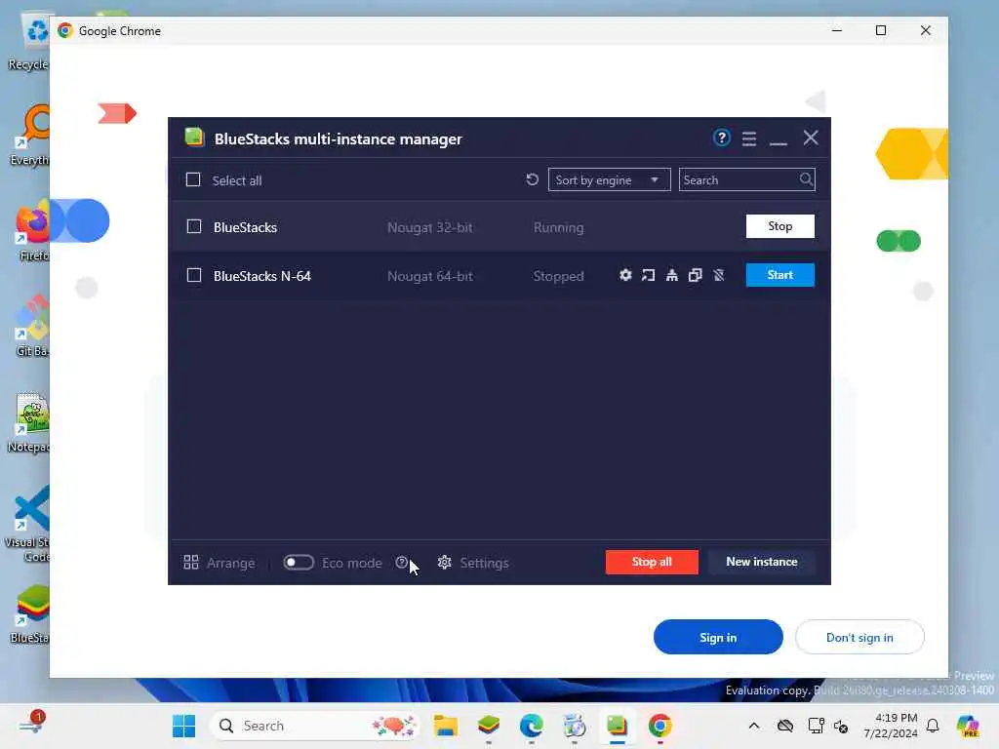Screen dimensions: 999x749
Task: Open the notification bell in system tray
Action: click(x=933, y=726)
